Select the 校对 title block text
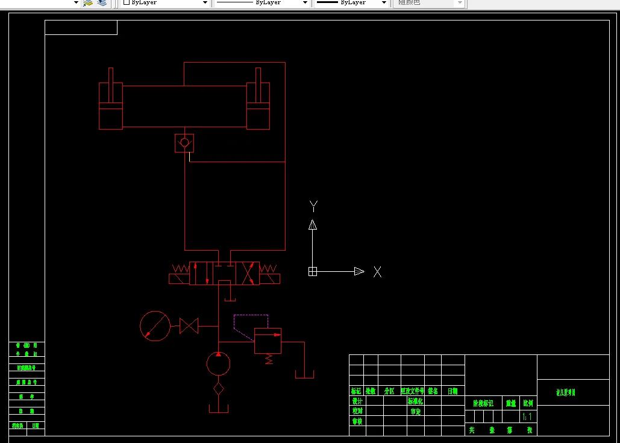620x443 pixels. point(357,411)
